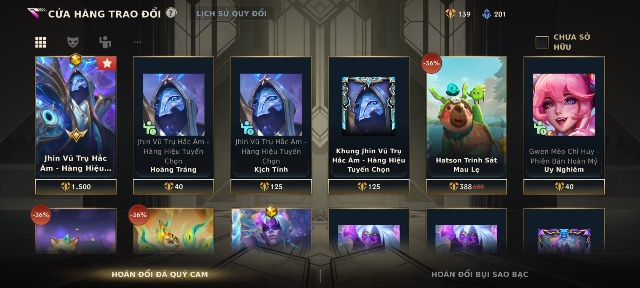Buy Jhin skin for 1.500 gems
Viewport: 640px width, 288px height.
pyautogui.click(x=76, y=187)
